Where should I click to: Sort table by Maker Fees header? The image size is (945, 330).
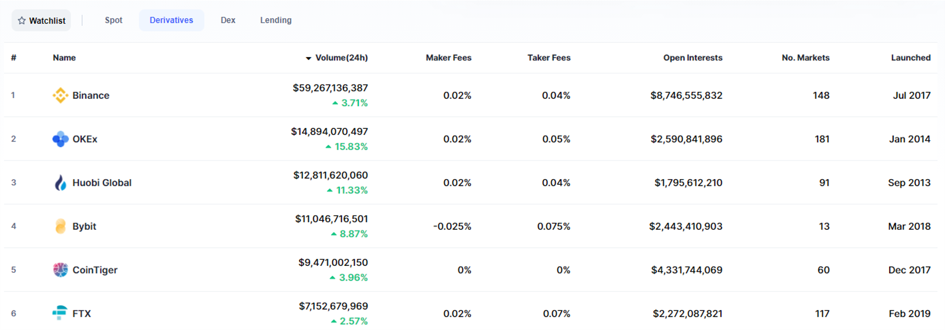click(x=448, y=58)
